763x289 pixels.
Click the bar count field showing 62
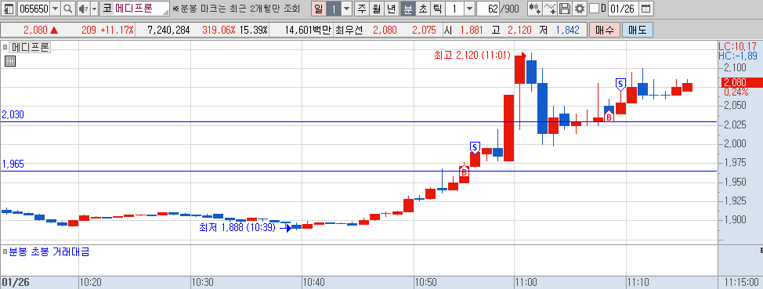click(x=488, y=9)
